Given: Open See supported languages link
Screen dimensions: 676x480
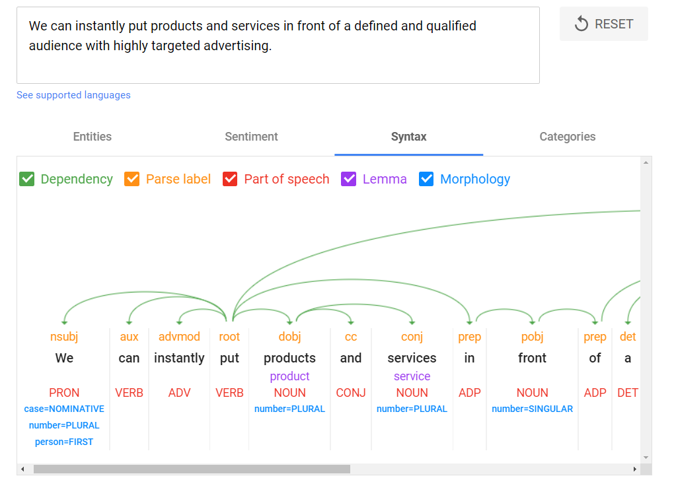Looking at the screenshot, I should [73, 95].
